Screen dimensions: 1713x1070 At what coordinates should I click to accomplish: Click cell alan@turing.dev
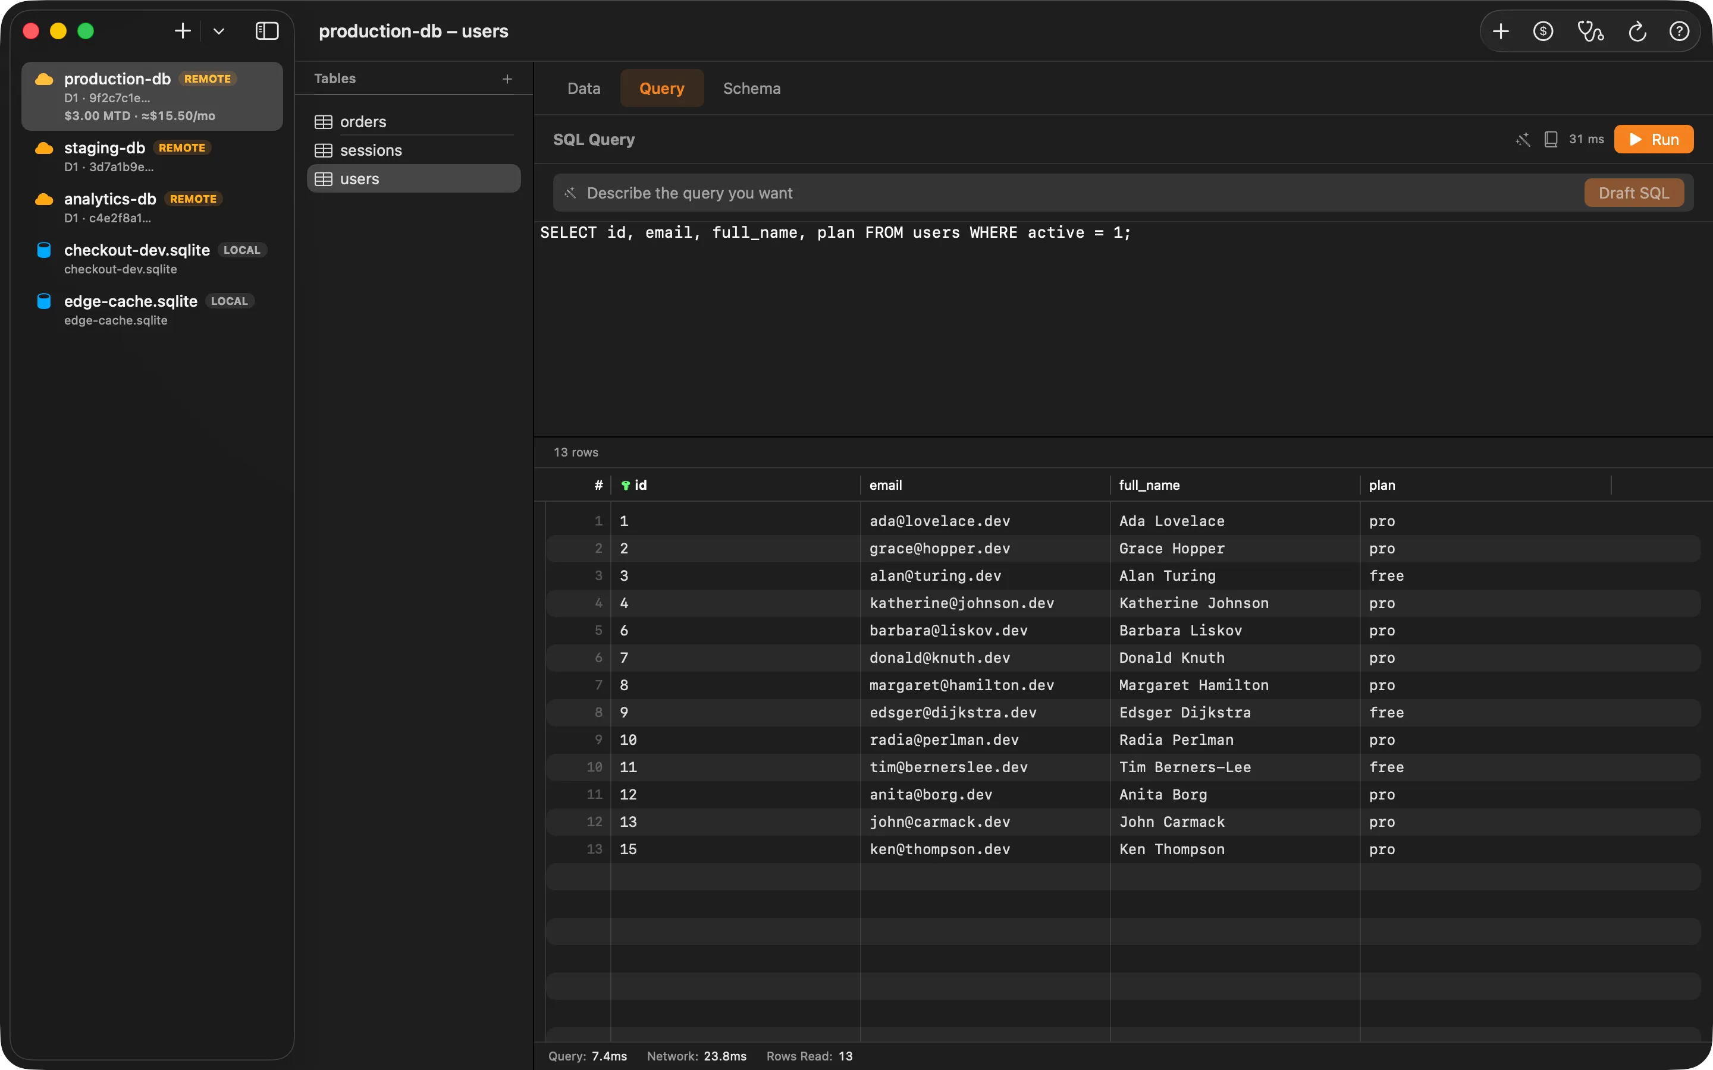pos(935,575)
